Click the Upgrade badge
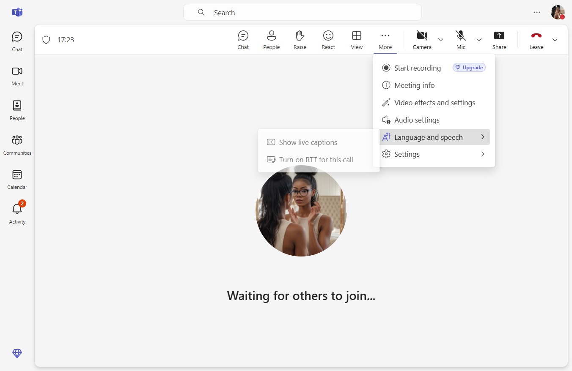The width and height of the screenshot is (572, 371). pos(469,68)
